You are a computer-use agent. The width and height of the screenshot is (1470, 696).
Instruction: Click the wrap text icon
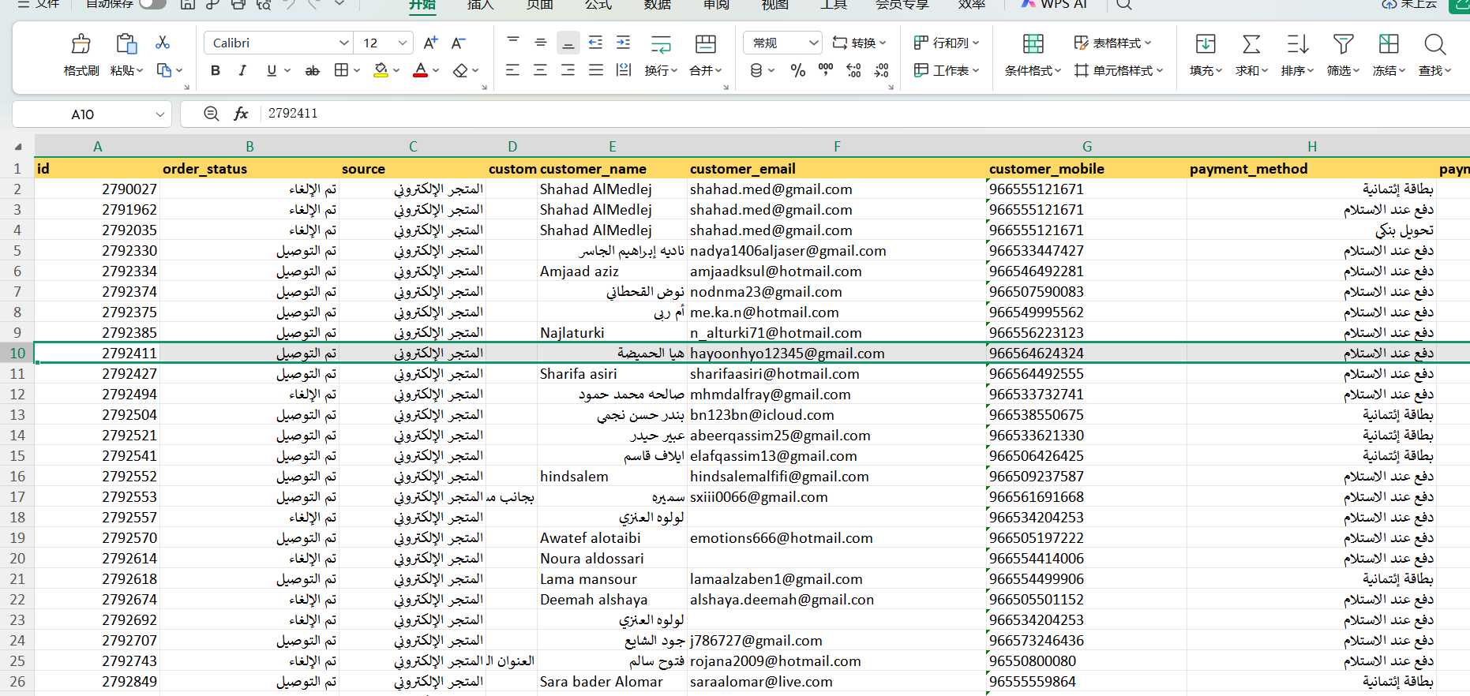click(661, 43)
